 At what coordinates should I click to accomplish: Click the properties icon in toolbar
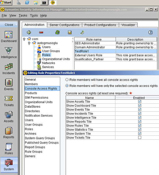click(x=70, y=32)
